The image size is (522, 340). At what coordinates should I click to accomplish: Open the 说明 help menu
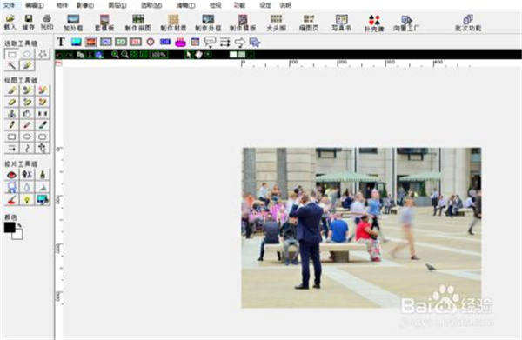point(285,5)
